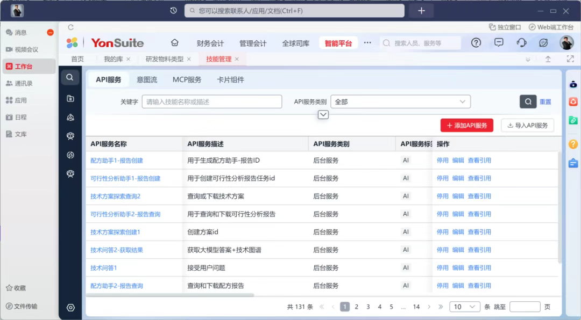Click the feedback comment bubble icon
Screen dimensions: 581x320
[x=499, y=42]
